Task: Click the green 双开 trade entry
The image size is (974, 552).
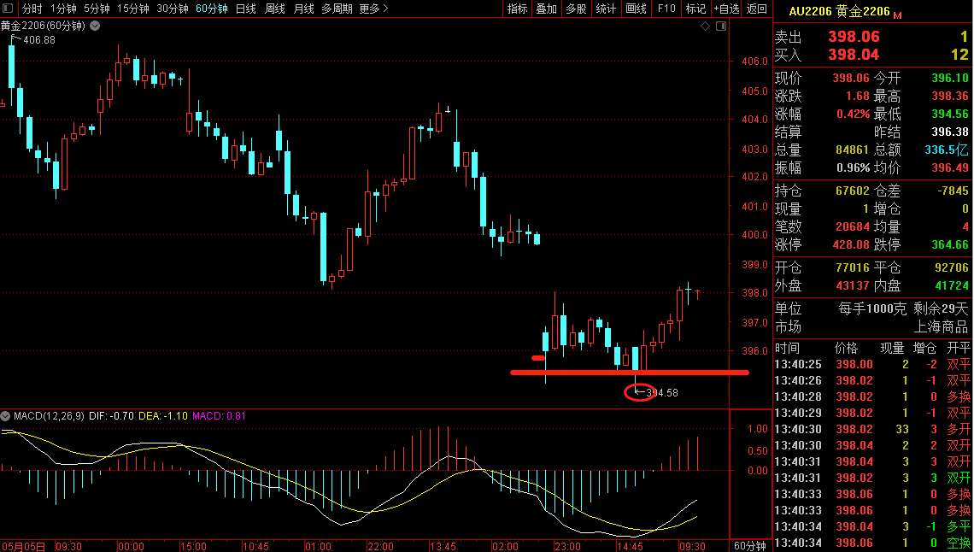Action: tap(959, 479)
